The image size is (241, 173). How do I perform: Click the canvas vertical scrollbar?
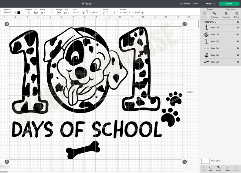click(x=199, y=24)
